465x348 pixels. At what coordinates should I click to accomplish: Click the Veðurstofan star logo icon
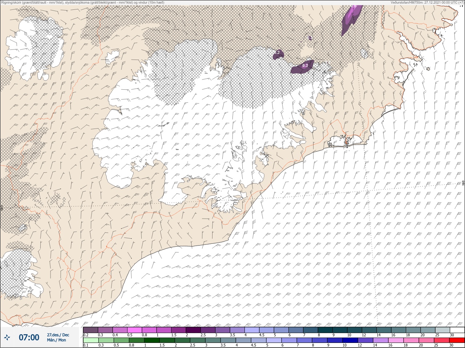(7, 337)
